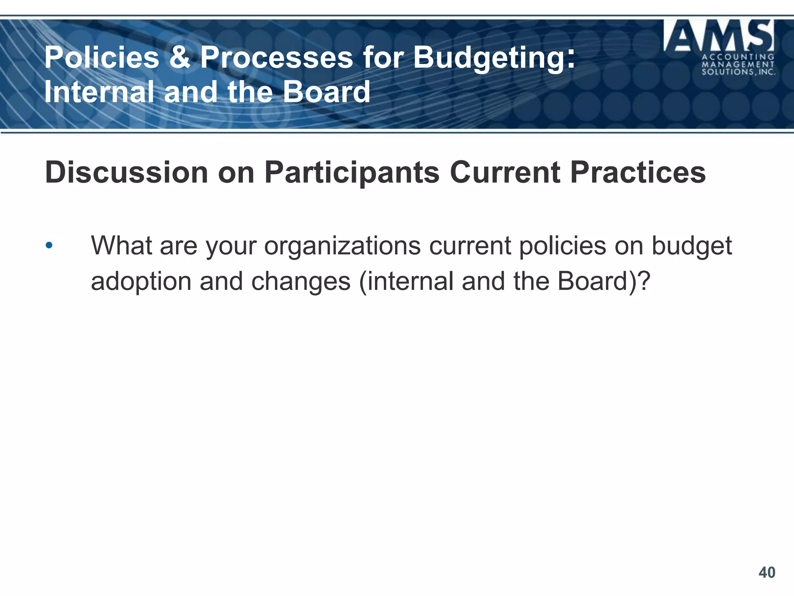Click the title line Internal and the Board

coord(207,92)
